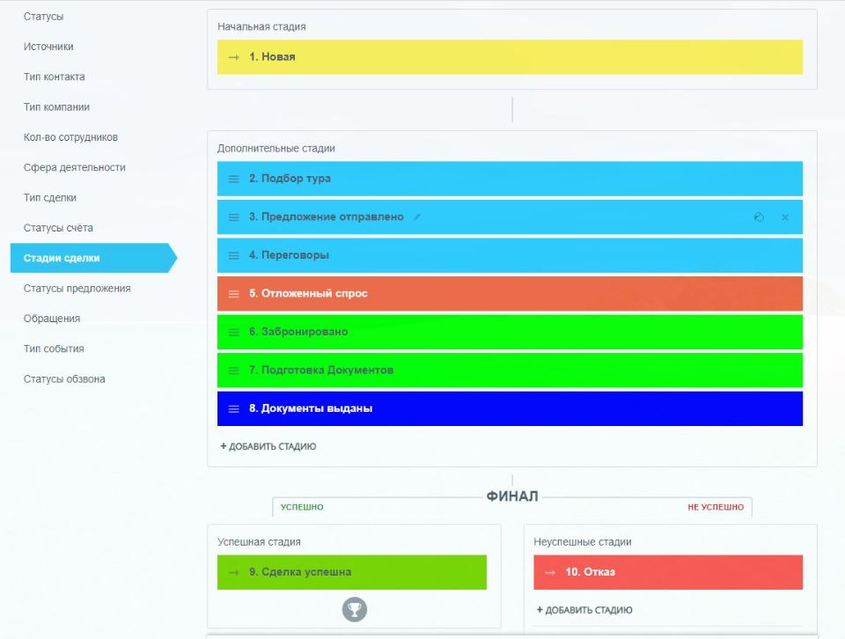
Task: Click the trophy icon under successful stage
Action: pyautogui.click(x=354, y=609)
